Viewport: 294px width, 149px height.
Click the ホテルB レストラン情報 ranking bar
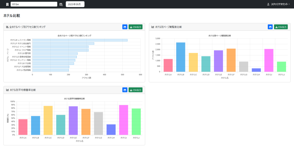coord(80,40)
